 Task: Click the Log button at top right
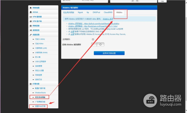162,1
